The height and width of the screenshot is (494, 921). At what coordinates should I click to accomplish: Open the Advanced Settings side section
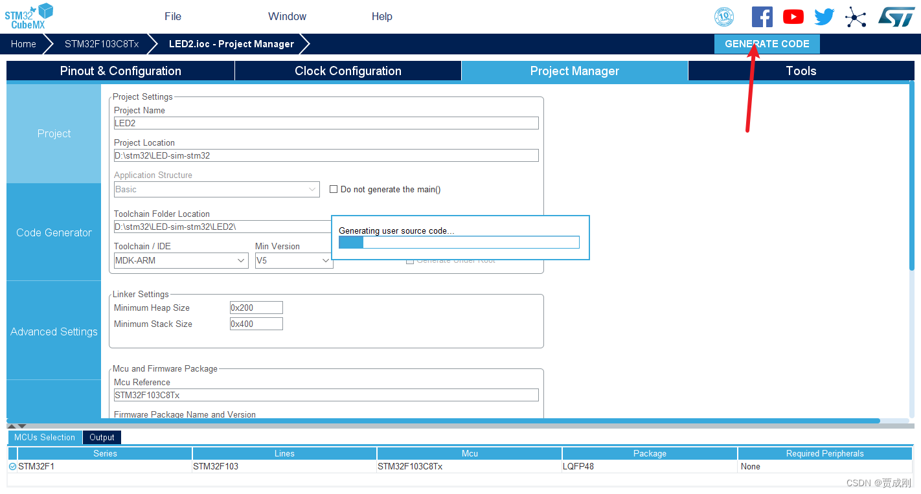[54, 331]
